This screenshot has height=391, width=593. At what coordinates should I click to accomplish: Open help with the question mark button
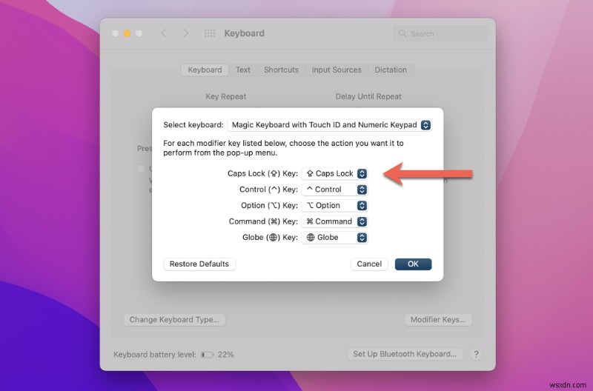coord(476,355)
